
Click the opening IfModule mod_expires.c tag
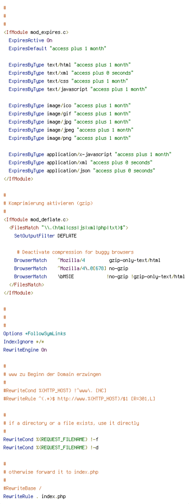click(35, 32)
